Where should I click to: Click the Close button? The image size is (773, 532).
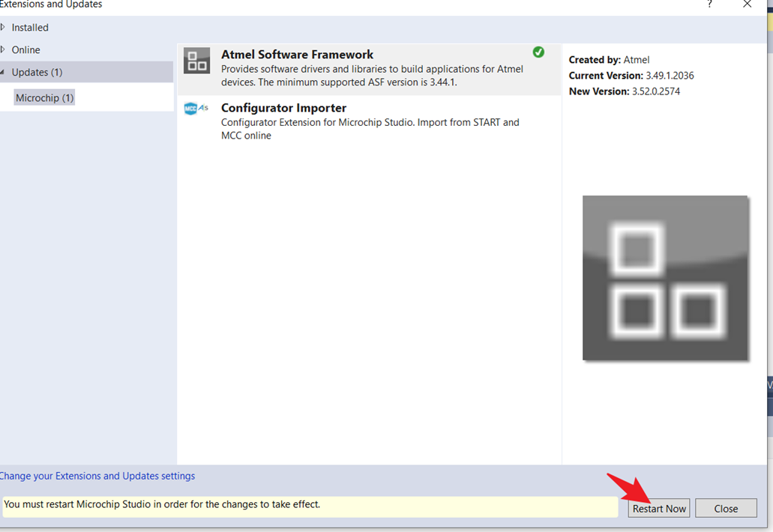tap(726, 508)
